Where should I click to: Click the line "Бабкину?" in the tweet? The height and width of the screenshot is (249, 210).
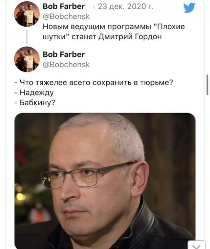(35, 103)
